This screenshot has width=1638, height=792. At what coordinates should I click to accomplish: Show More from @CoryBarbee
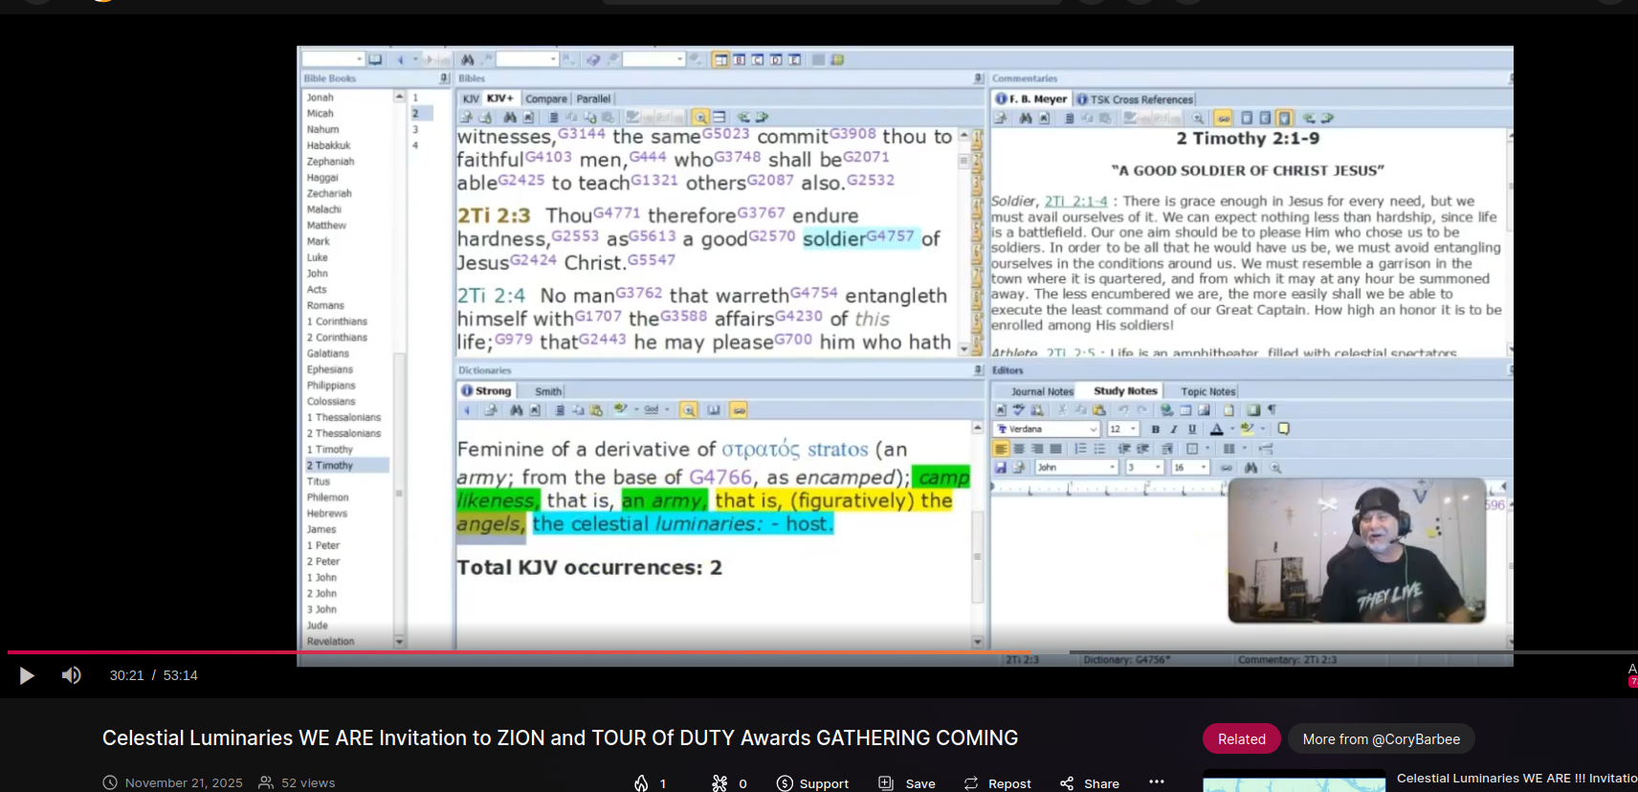tap(1381, 738)
